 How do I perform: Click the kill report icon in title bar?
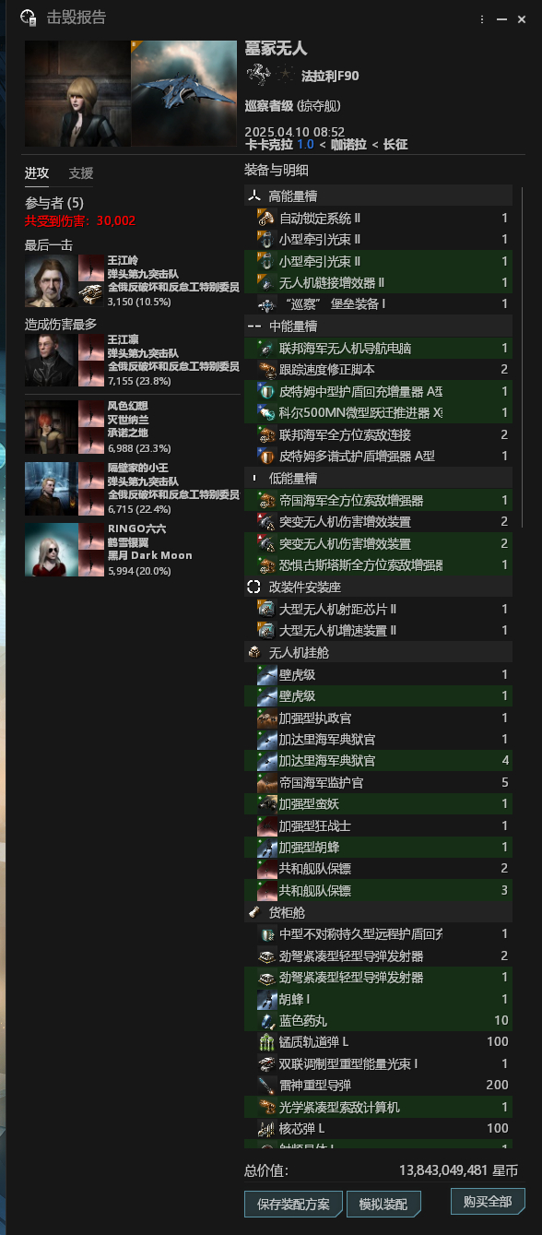point(29,18)
